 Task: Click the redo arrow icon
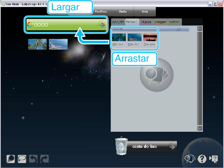(44, 159)
